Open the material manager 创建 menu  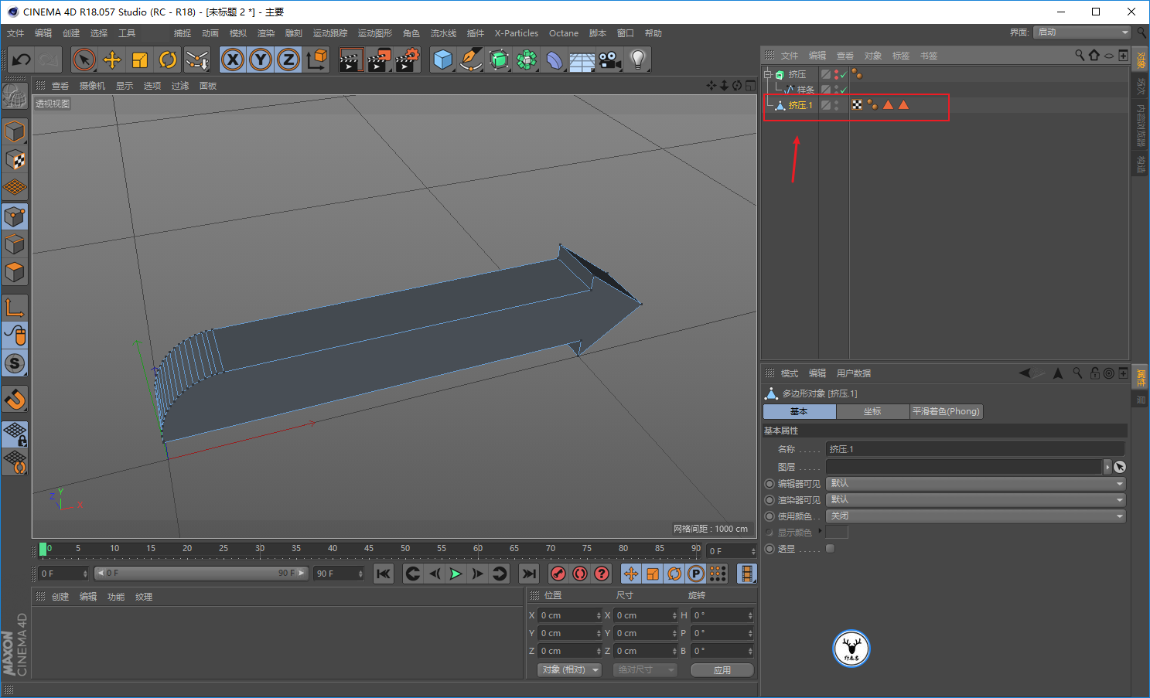click(60, 597)
